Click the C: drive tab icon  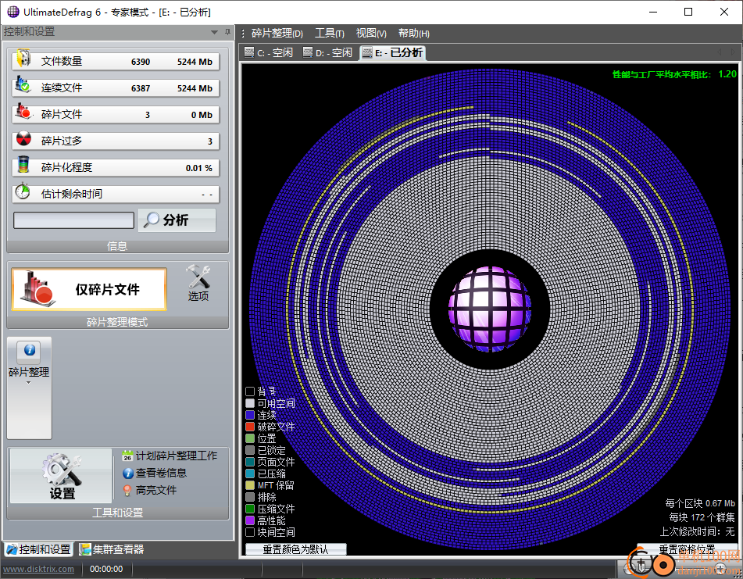[248, 52]
